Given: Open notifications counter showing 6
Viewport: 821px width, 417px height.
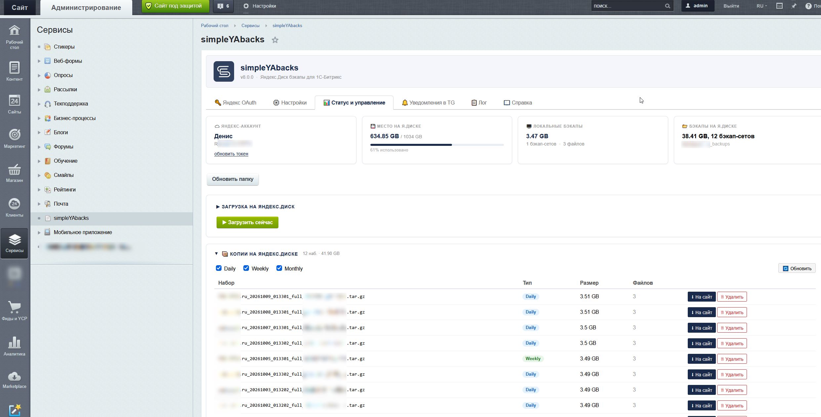Looking at the screenshot, I should (x=223, y=6).
